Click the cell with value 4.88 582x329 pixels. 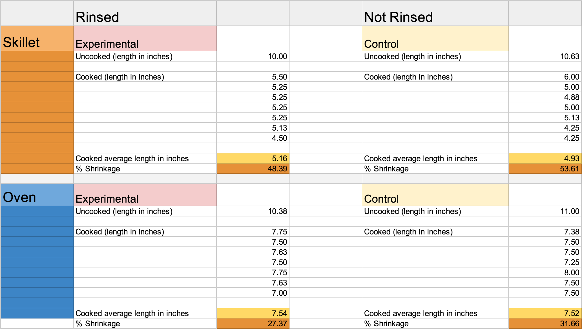pyautogui.click(x=545, y=97)
